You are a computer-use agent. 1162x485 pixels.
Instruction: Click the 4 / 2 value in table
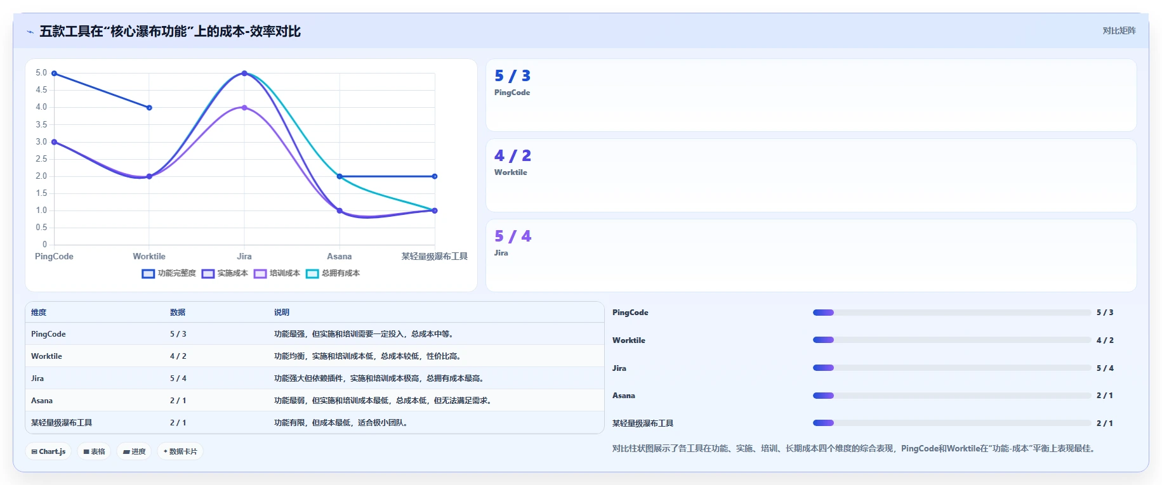click(x=178, y=356)
